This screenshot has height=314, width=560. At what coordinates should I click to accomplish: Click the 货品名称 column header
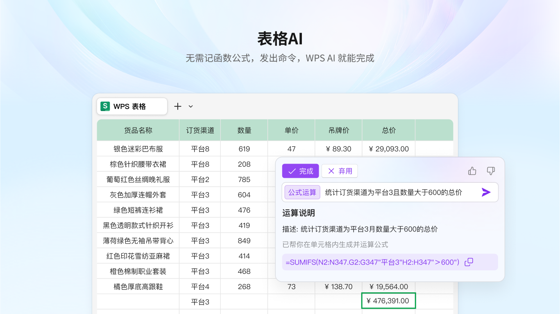138,130
